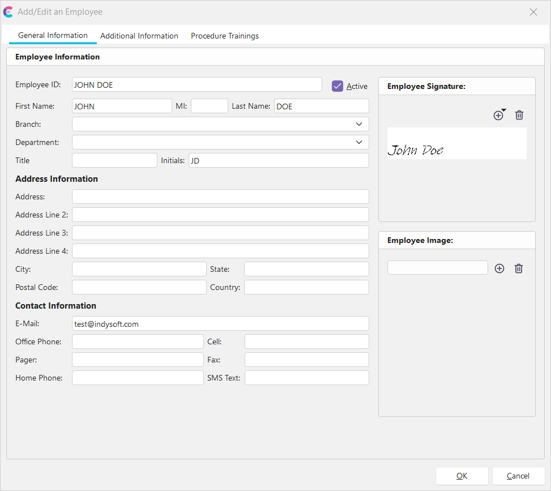Image resolution: width=551 pixels, height=491 pixels.
Task: Toggle the Active checkbox
Action: pyautogui.click(x=338, y=86)
